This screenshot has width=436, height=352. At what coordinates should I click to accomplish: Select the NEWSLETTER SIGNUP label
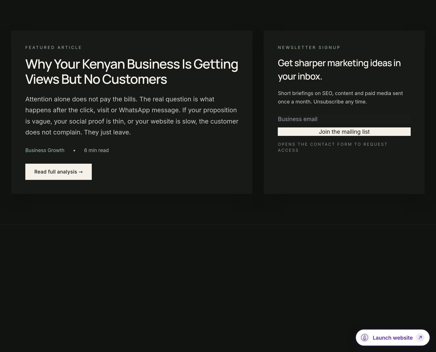pos(309,47)
